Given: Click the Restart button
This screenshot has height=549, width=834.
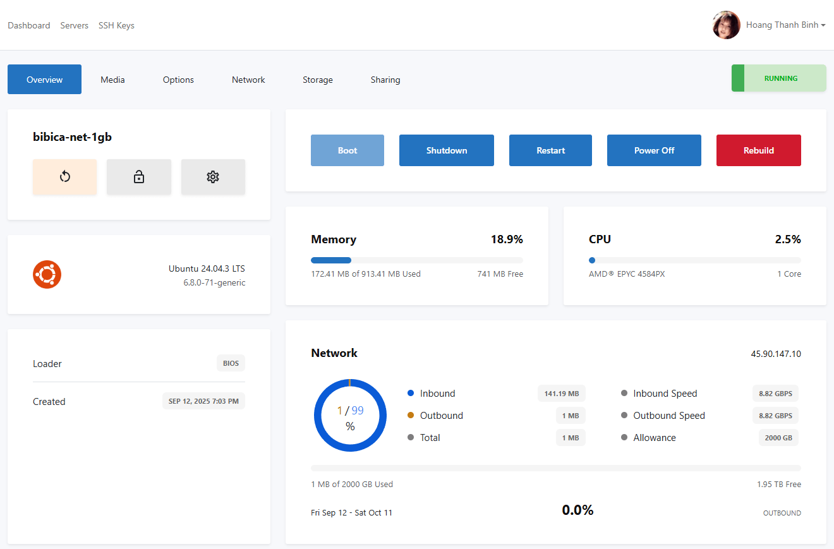Looking at the screenshot, I should click(x=550, y=150).
